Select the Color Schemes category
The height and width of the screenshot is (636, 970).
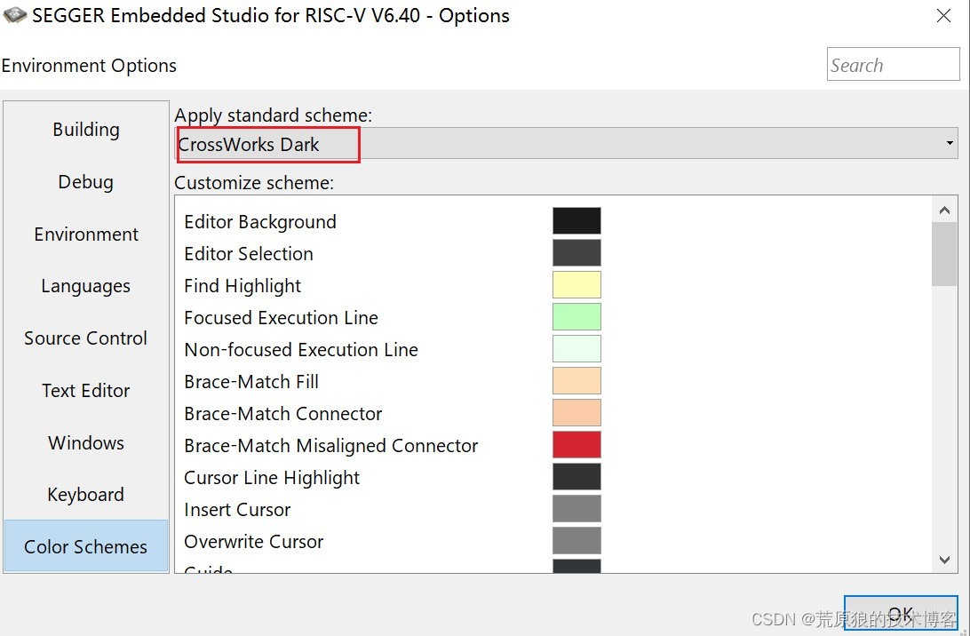(85, 547)
